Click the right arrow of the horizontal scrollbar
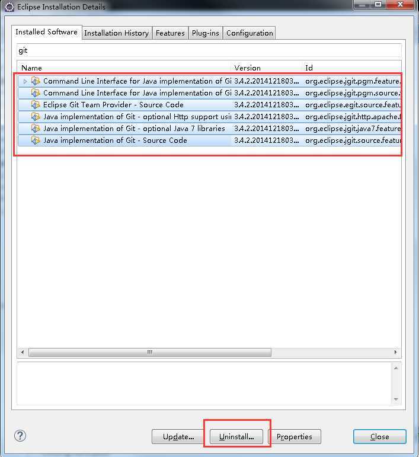The width and height of the screenshot is (419, 457). tap(395, 352)
